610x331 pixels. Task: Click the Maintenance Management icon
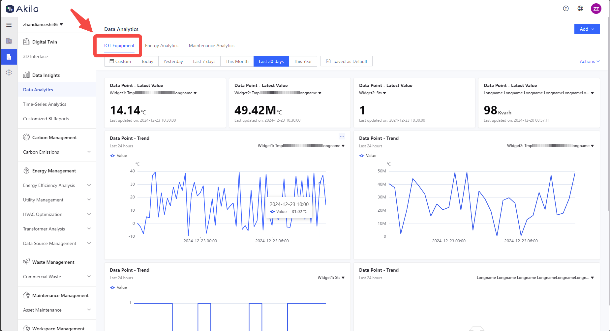tap(26, 295)
